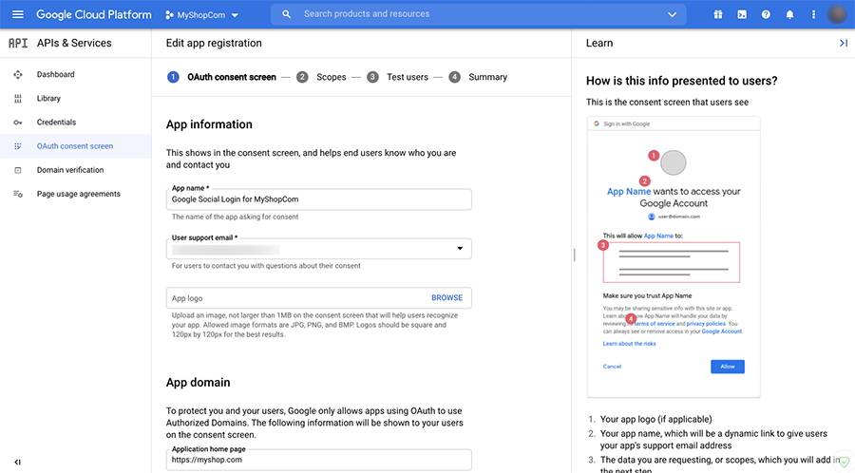Click the Credentials key icon
Image resolution: width=855 pixels, height=473 pixels.
pyautogui.click(x=18, y=123)
